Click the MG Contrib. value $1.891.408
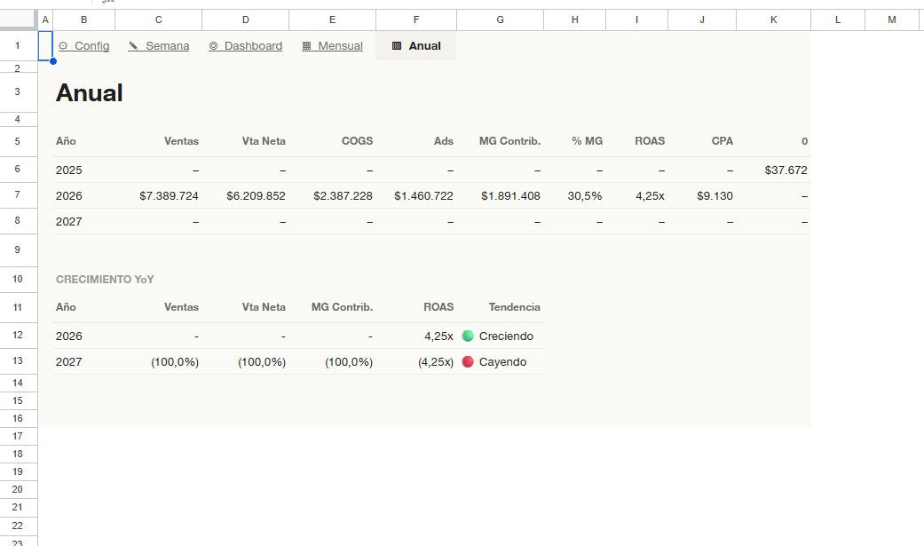This screenshot has width=924, height=546. pyautogui.click(x=511, y=195)
